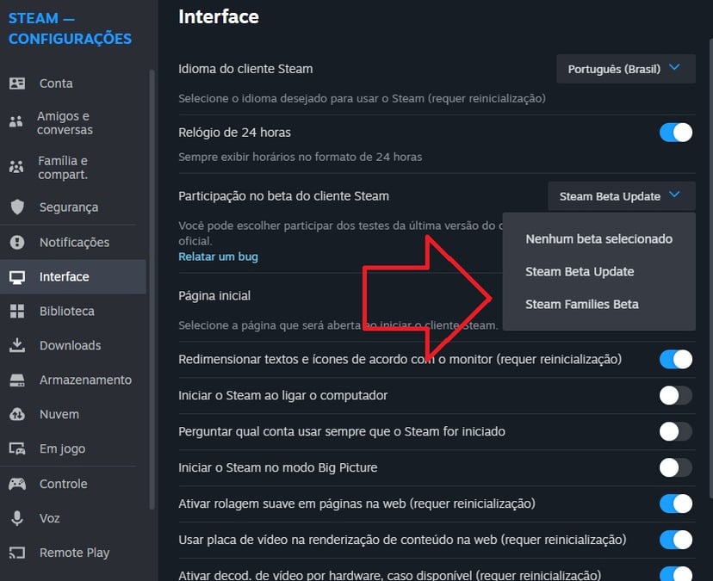Choose Steam Beta Update from the list

pos(598,271)
